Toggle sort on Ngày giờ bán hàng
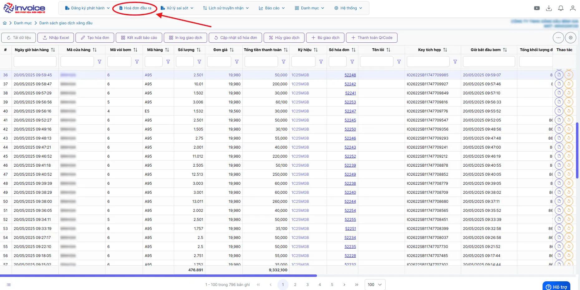 (53, 50)
